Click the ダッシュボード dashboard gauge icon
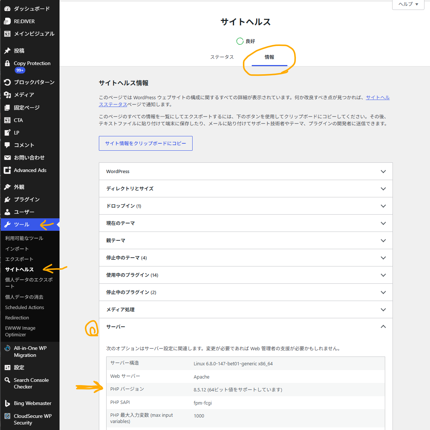Viewport: 430px width, 430px height. pos(7,9)
